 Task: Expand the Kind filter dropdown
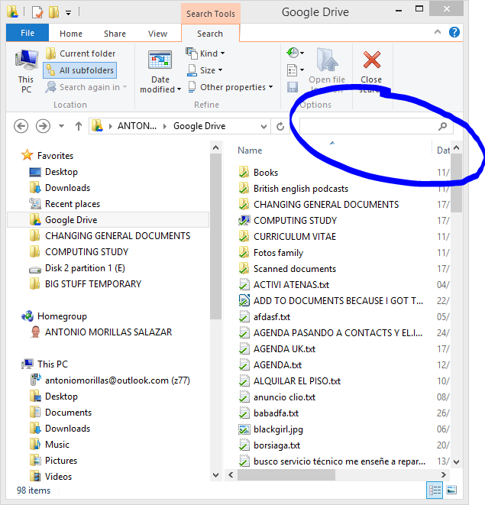205,53
